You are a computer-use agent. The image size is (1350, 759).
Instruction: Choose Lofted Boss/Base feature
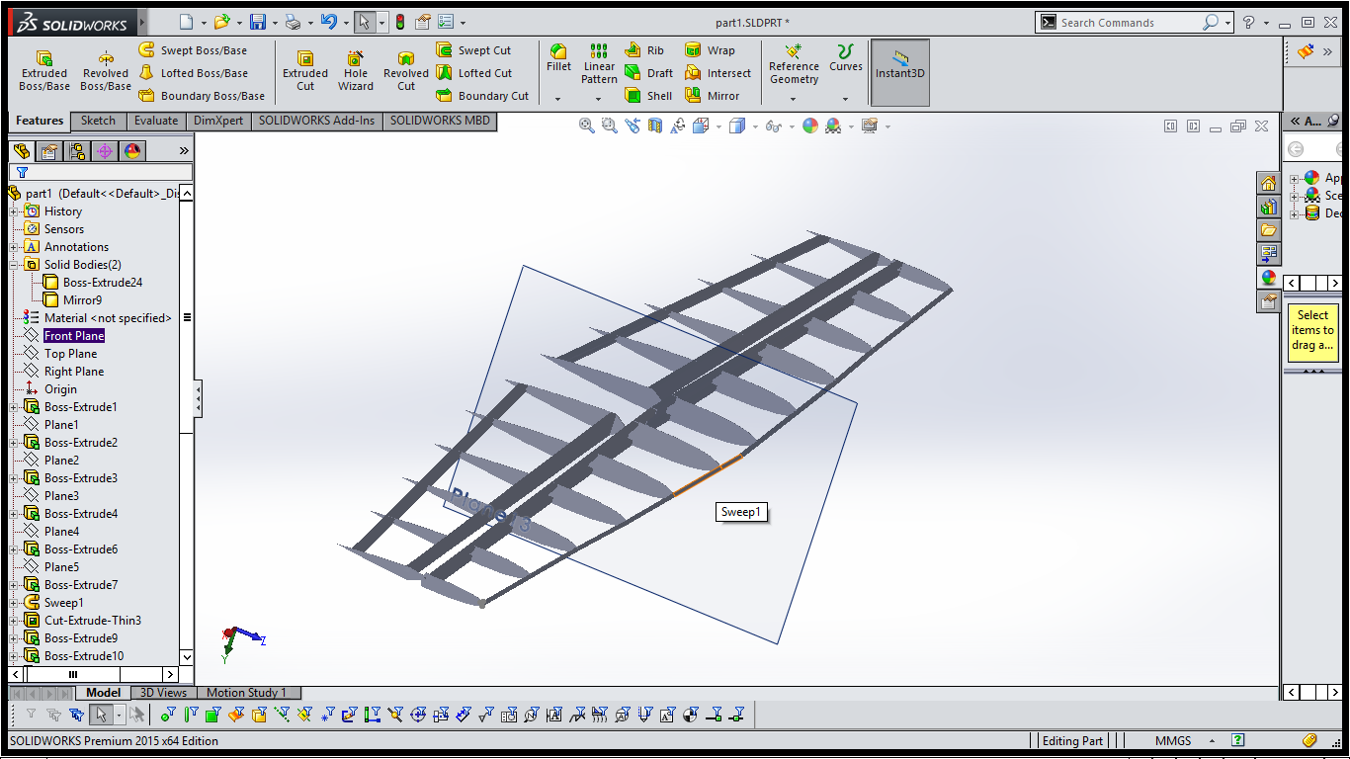pos(193,73)
